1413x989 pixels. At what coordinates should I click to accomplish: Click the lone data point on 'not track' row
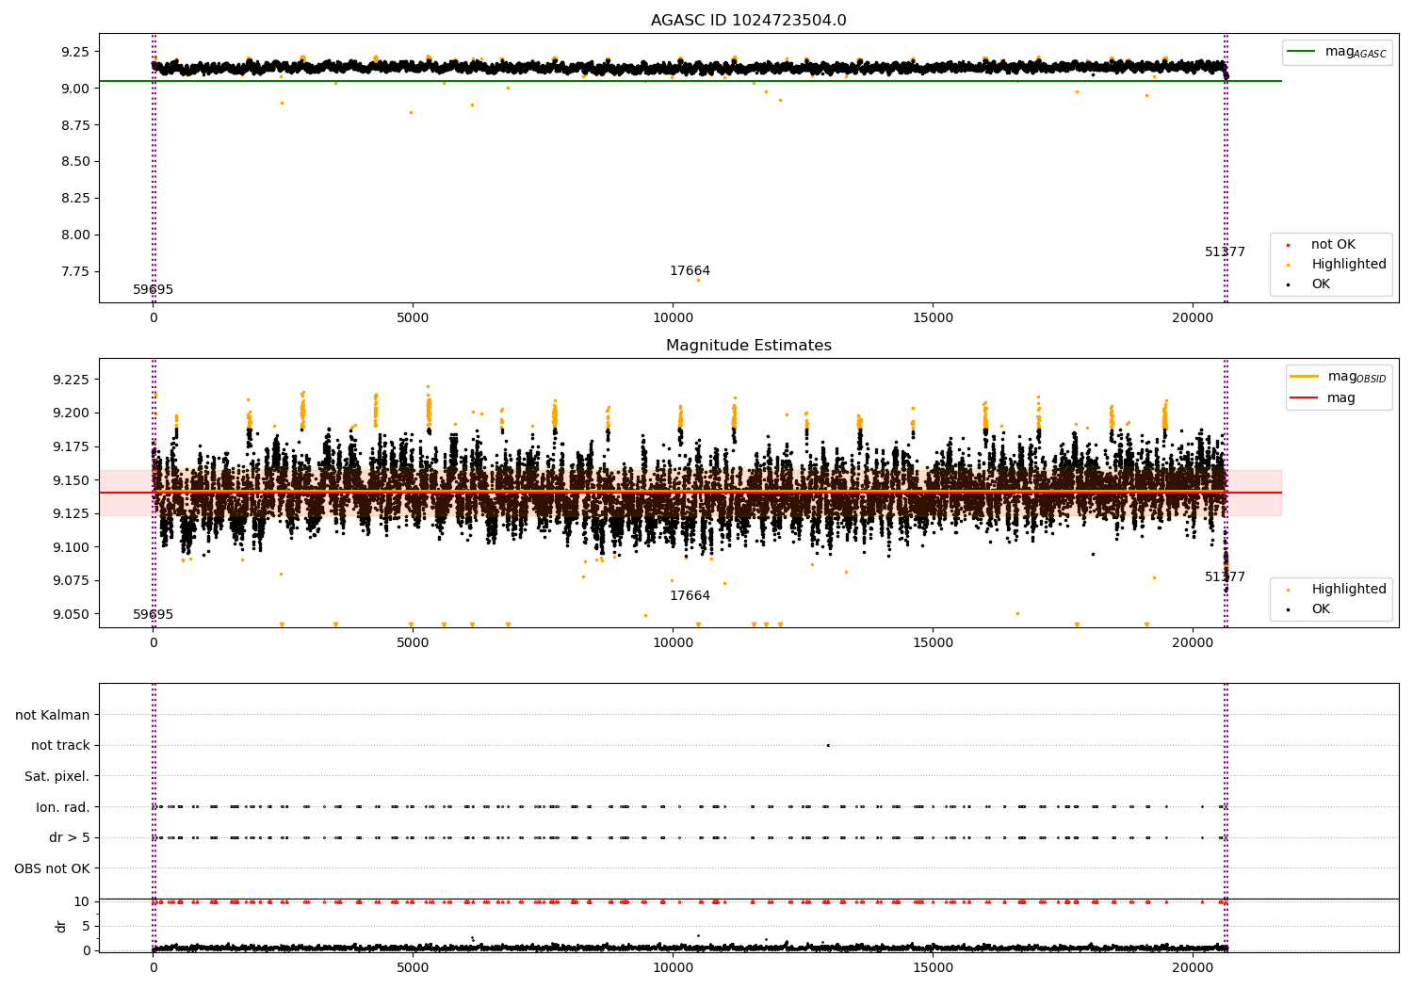pyautogui.click(x=828, y=745)
